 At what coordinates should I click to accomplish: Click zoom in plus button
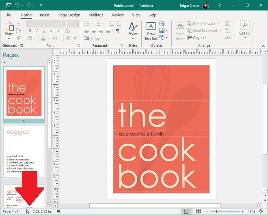click(x=242, y=211)
